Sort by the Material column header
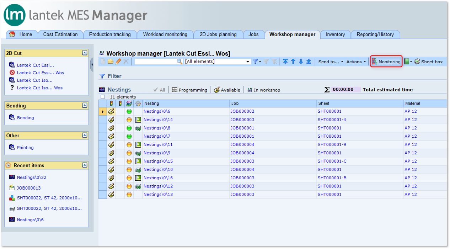The width and height of the screenshot is (450, 249). [425, 104]
